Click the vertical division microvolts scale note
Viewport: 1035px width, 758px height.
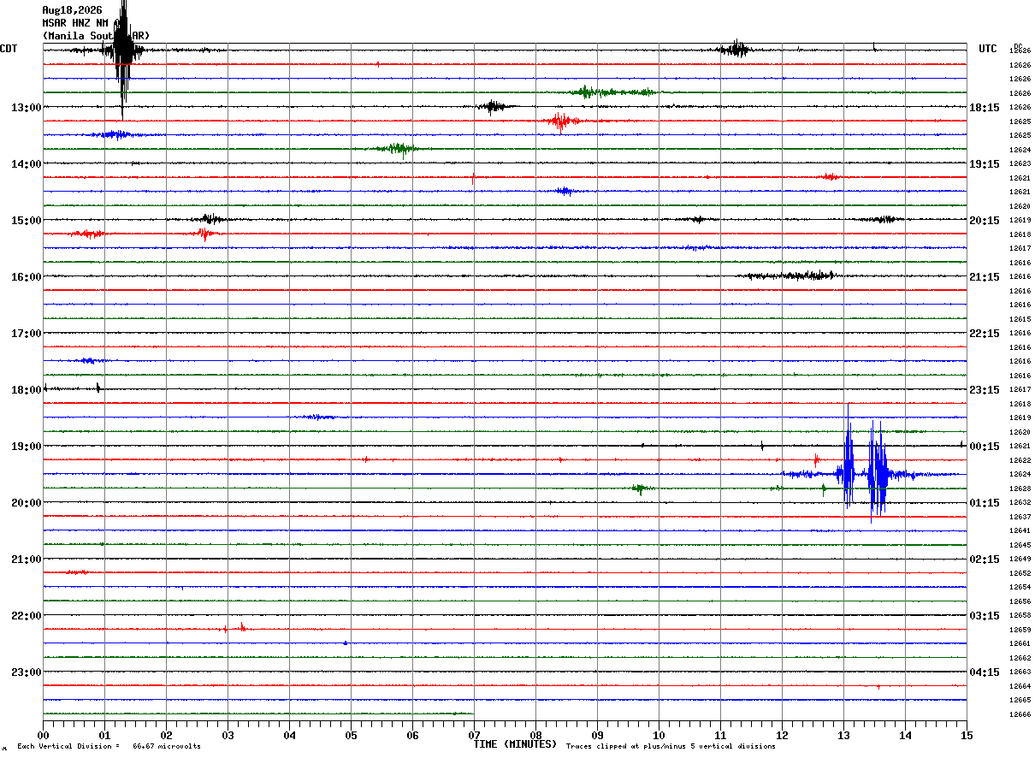(x=109, y=746)
